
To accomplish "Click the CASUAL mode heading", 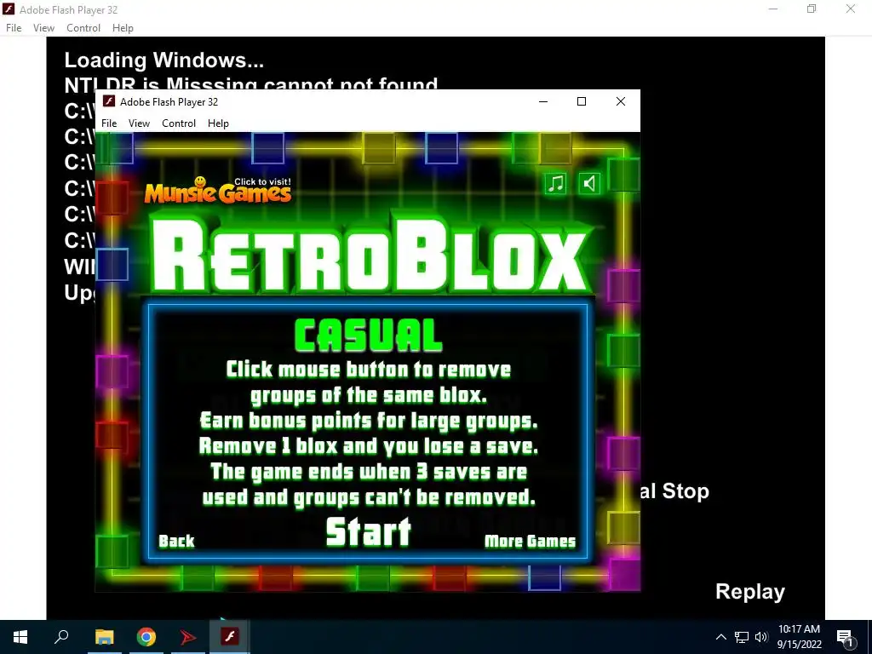I will click(x=368, y=336).
